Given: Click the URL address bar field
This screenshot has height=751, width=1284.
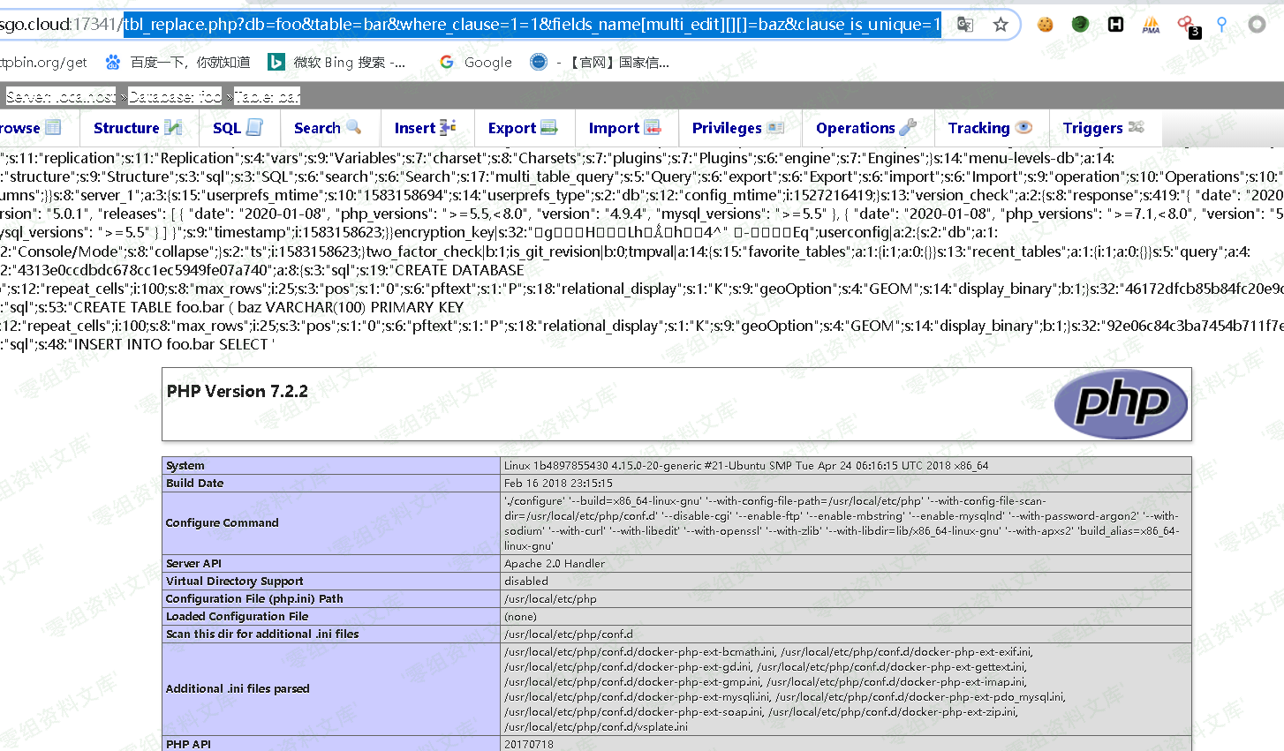Looking at the screenshot, I should (x=530, y=25).
